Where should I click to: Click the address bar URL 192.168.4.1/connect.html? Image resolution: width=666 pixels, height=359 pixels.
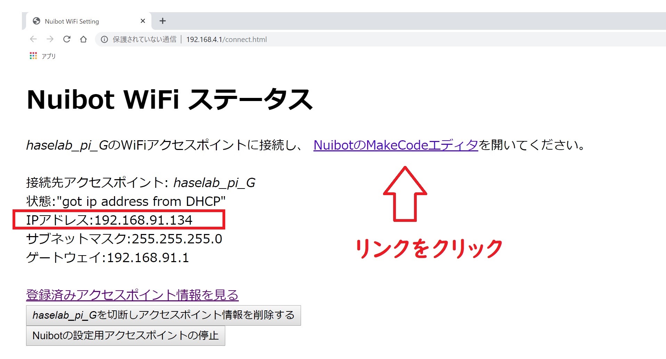(x=227, y=40)
